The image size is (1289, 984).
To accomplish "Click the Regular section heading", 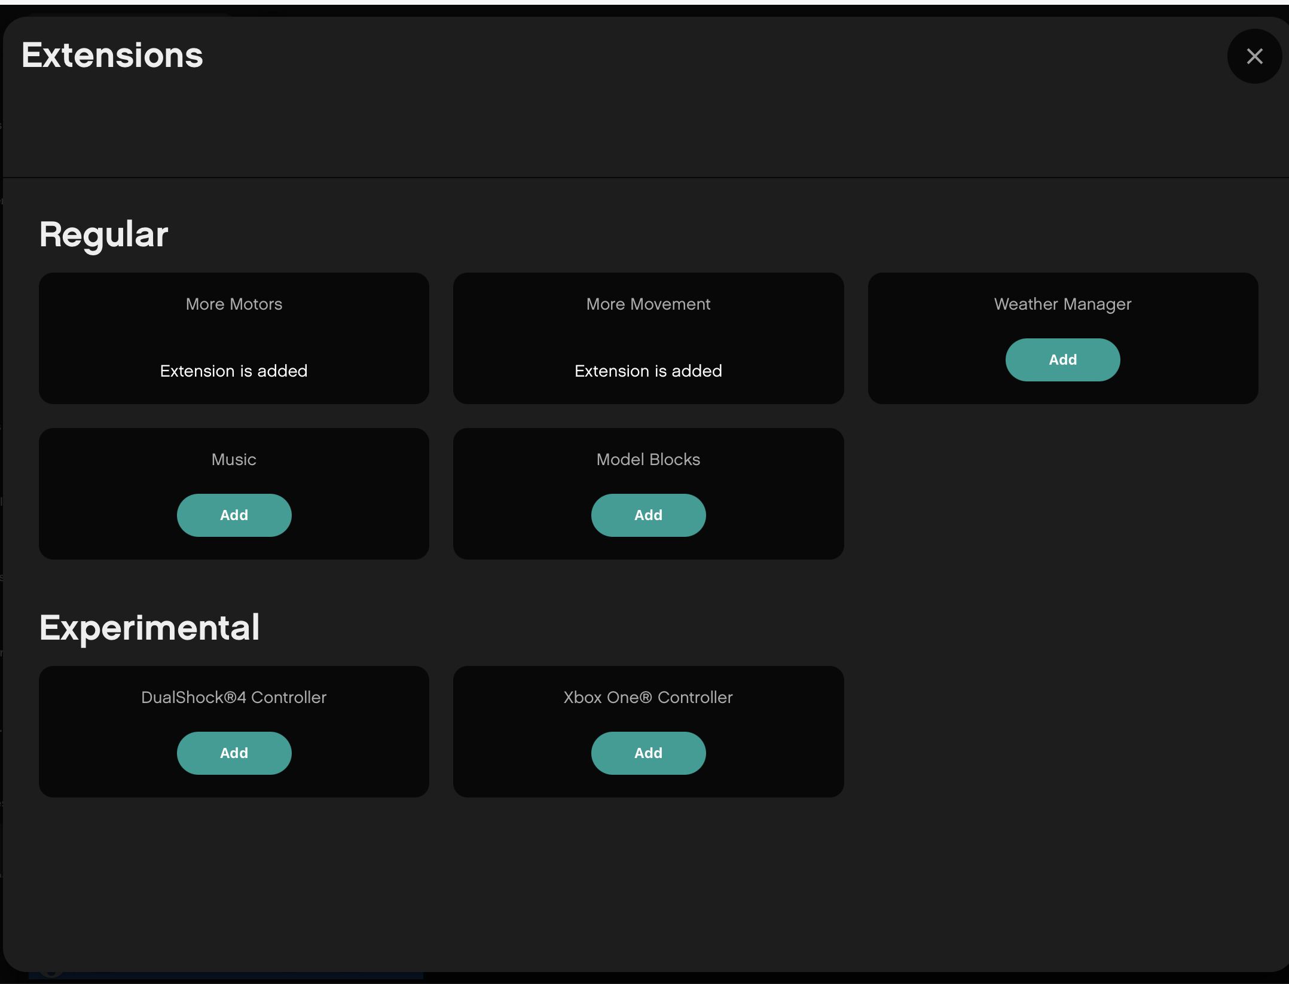I will click(103, 234).
